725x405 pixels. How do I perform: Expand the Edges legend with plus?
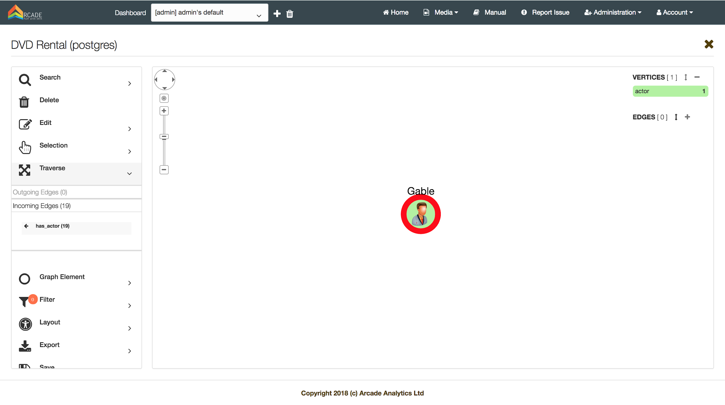687,117
